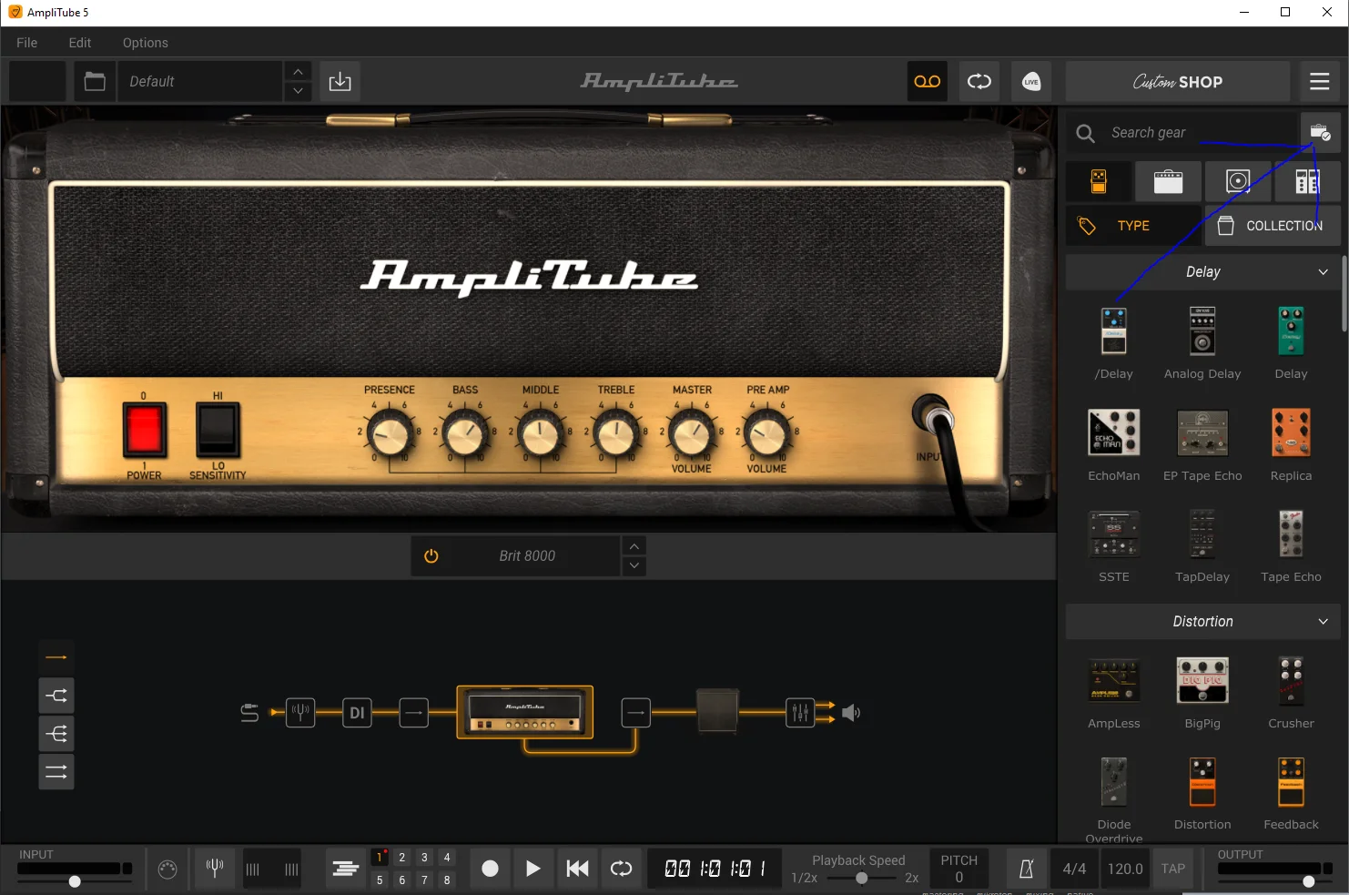Show stomp pedals gear category
Viewport: 1349px width, 895px height.
pos(1099,181)
